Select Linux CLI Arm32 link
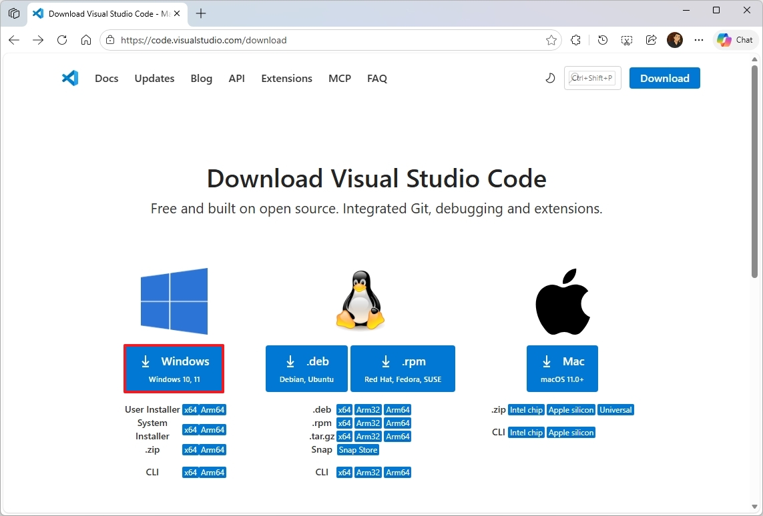The width and height of the screenshot is (763, 516). [x=368, y=472]
